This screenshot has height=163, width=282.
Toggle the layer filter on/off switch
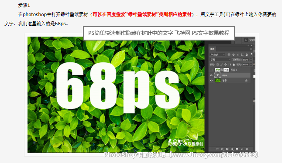point(251,54)
